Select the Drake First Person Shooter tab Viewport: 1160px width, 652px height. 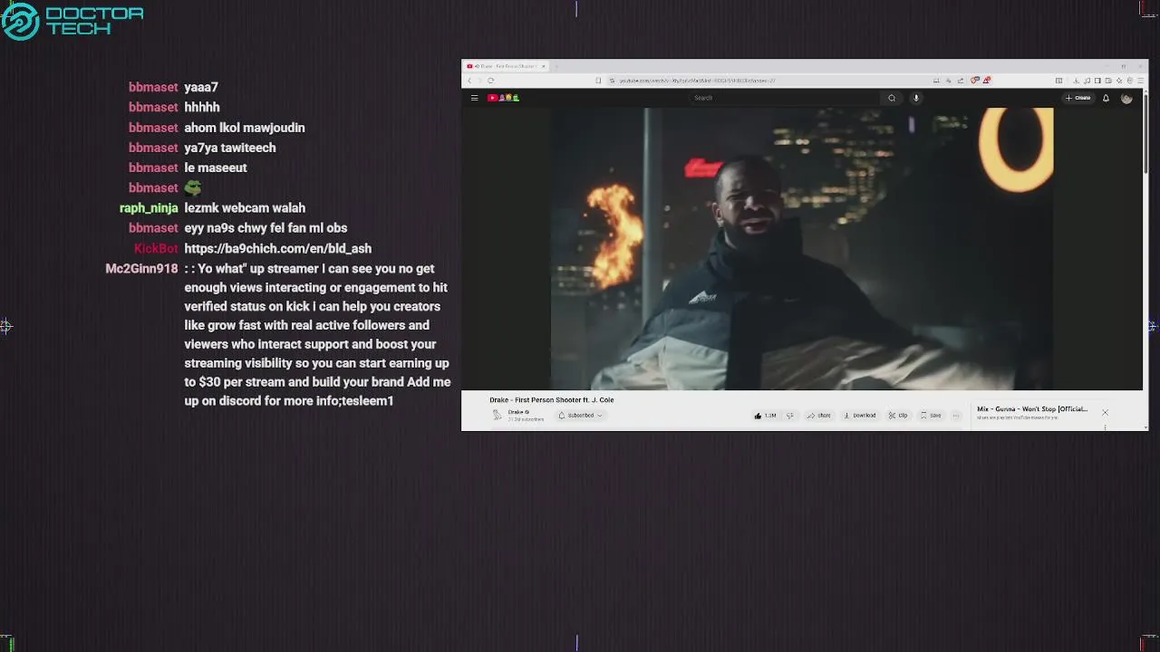505,66
